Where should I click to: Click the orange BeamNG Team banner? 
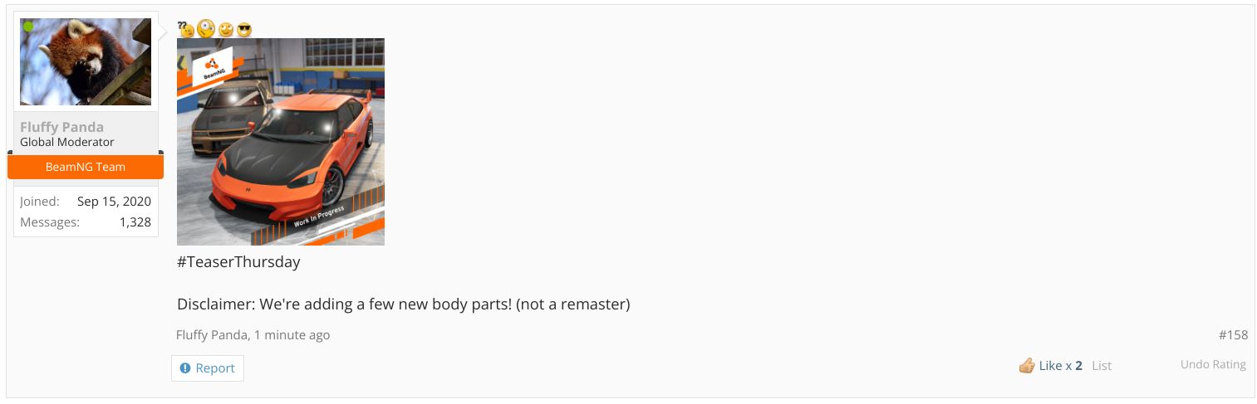tap(86, 167)
